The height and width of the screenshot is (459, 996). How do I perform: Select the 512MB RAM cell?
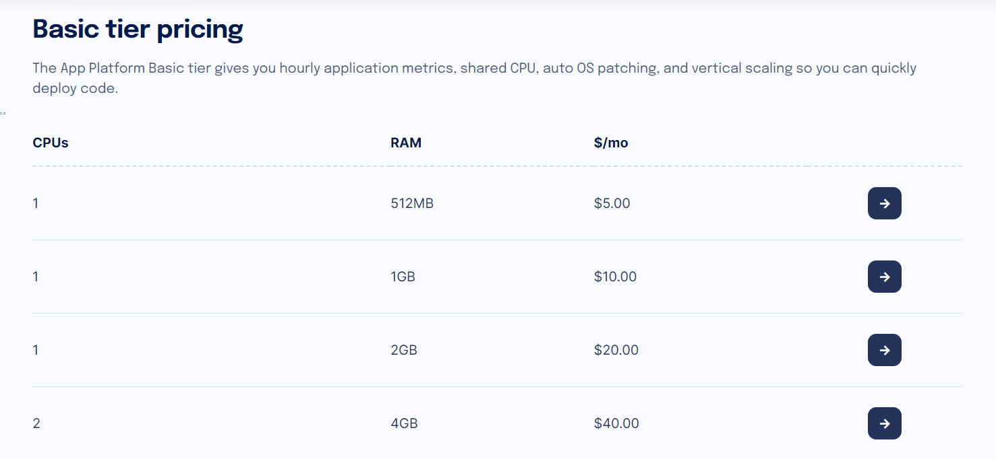point(412,203)
